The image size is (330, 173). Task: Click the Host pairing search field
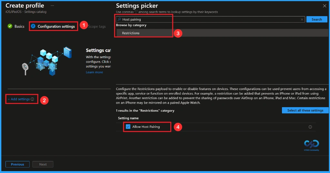pyautogui.click(x=210, y=19)
